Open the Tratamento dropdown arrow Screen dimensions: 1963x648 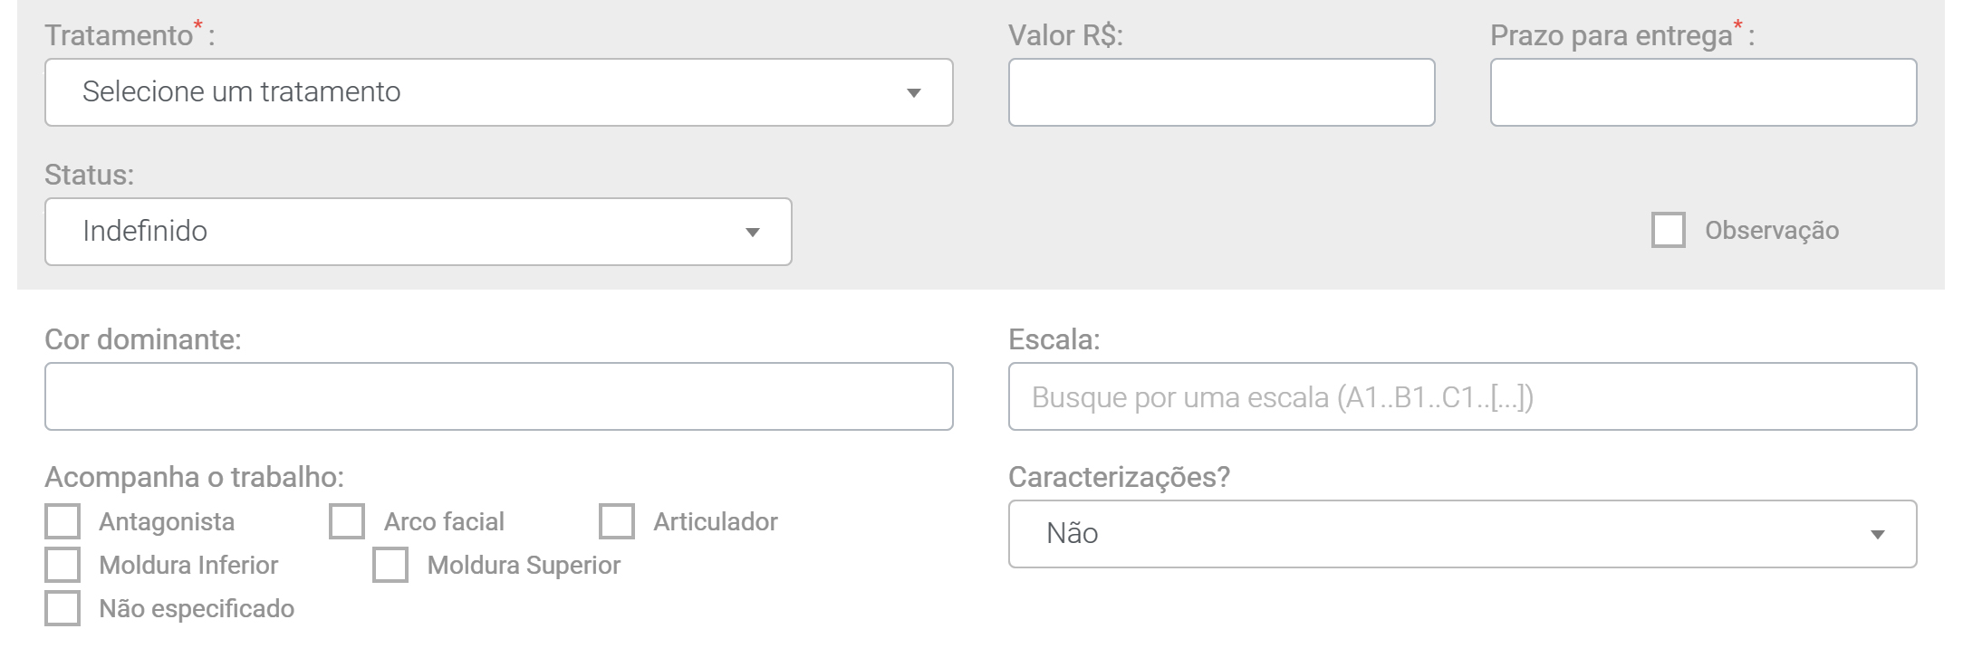914,93
